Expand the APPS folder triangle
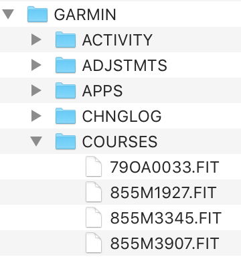The image size is (241, 257). (36, 90)
